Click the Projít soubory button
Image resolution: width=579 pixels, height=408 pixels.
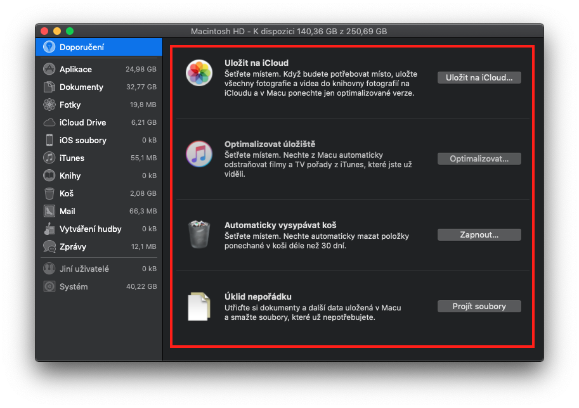pos(479,306)
